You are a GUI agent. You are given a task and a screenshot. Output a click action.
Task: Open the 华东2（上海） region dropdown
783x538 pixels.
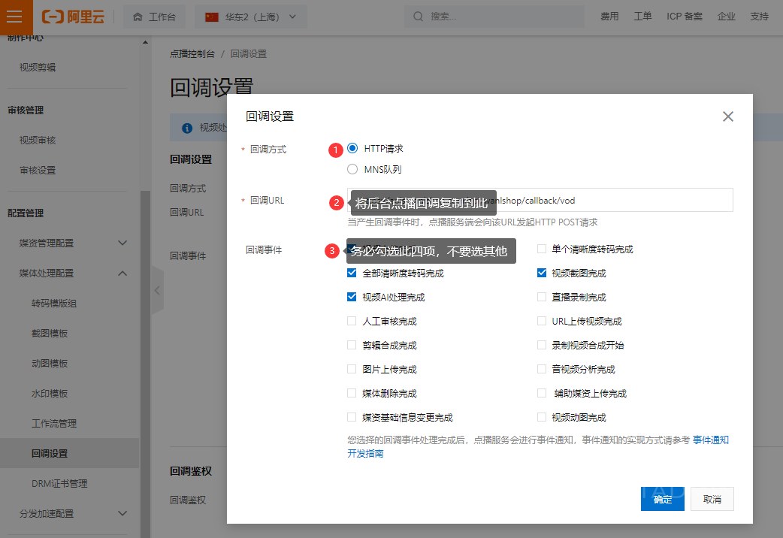point(251,17)
